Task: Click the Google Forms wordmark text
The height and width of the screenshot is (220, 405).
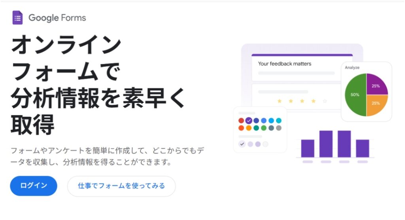Action: coord(57,18)
